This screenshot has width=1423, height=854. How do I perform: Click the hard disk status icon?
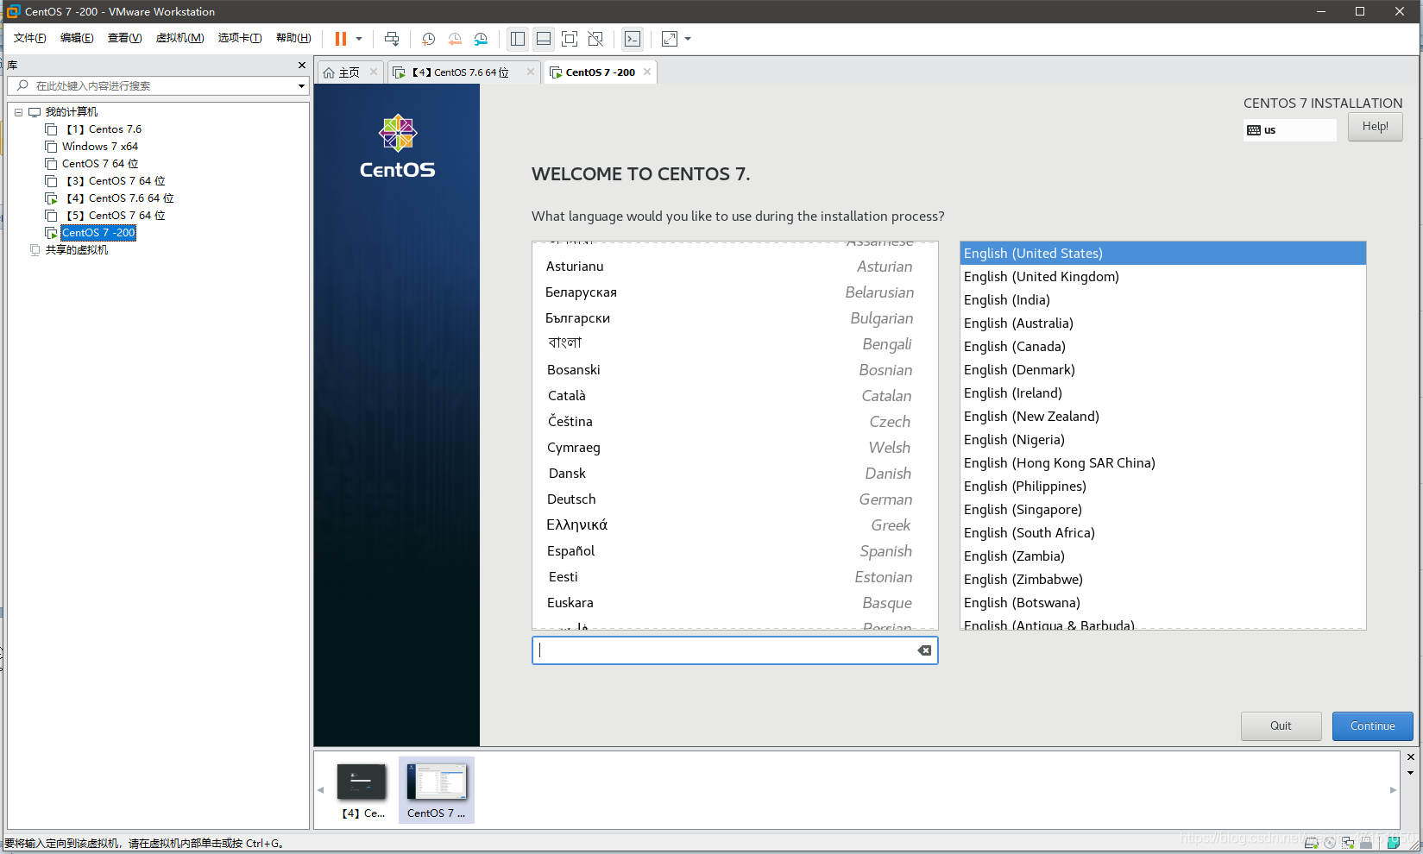coord(1312,844)
